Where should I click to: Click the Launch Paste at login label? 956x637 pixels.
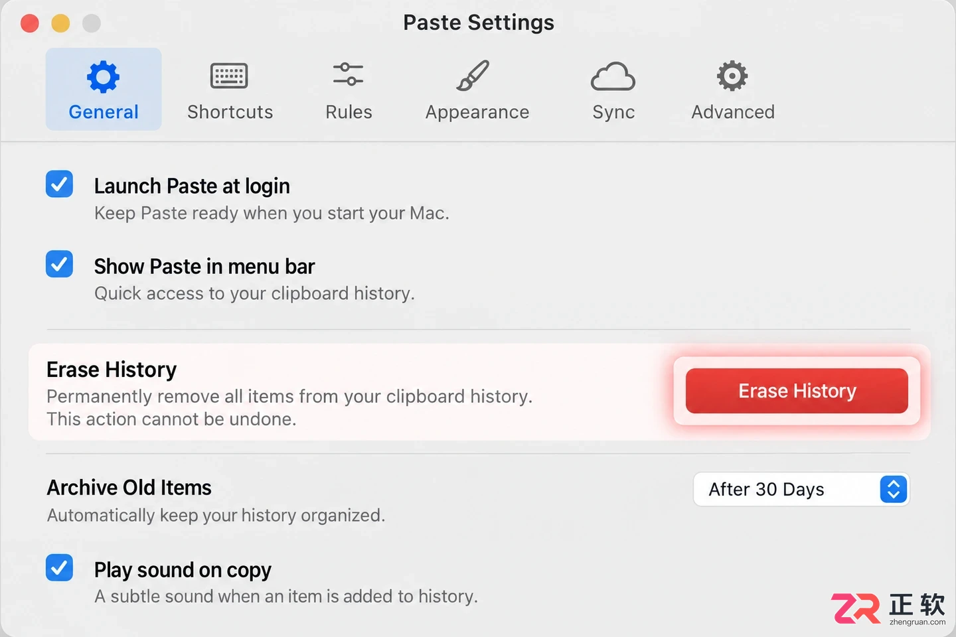tap(192, 186)
